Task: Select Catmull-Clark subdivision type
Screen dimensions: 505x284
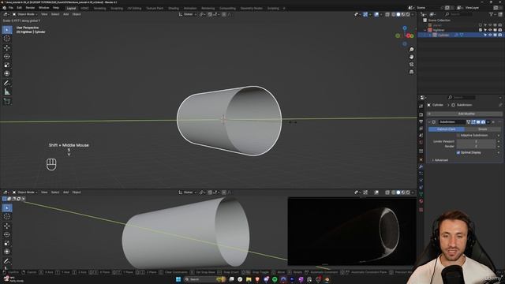Action: pyautogui.click(x=447, y=129)
